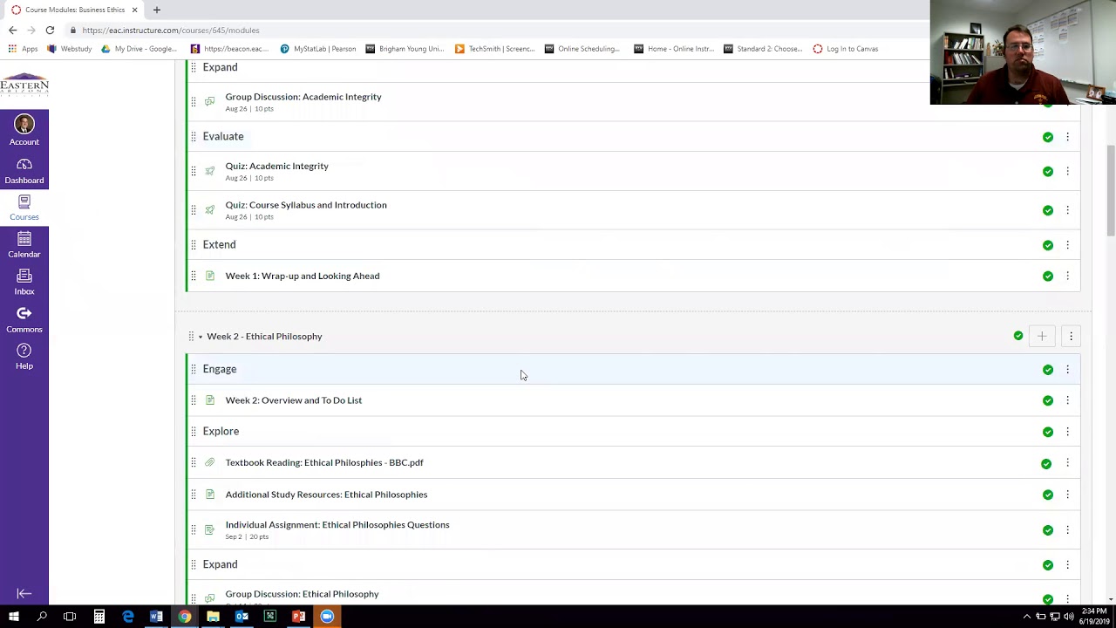Image resolution: width=1116 pixels, height=628 pixels.
Task: Toggle published status of Week 1 Wrap-up
Action: [1048, 276]
